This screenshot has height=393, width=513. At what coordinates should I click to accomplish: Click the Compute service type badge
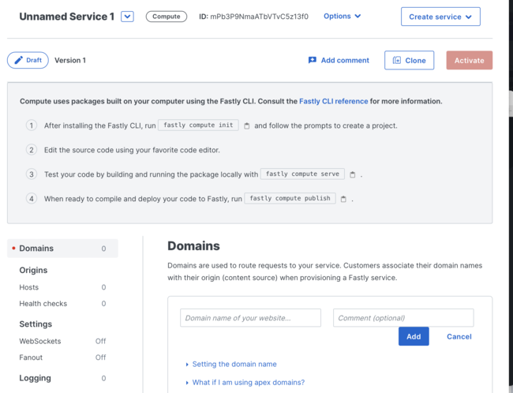[167, 17]
